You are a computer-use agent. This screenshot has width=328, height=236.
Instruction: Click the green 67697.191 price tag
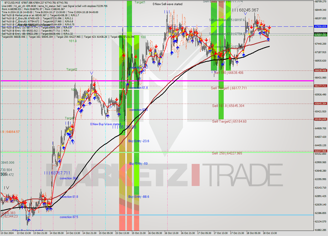pos(321,35)
